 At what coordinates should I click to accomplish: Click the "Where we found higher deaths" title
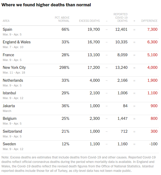pos(46,5)
